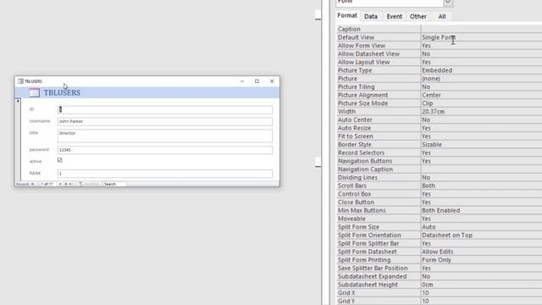Open the Form object selector dropdown arrow
Image resolution: width=542 pixels, height=305 pixels.
(448, 3)
